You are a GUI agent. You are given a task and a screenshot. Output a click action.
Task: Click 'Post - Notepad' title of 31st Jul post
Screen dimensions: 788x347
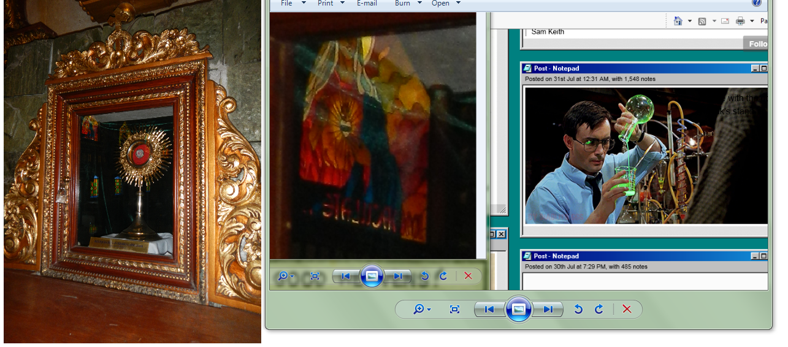(556, 69)
